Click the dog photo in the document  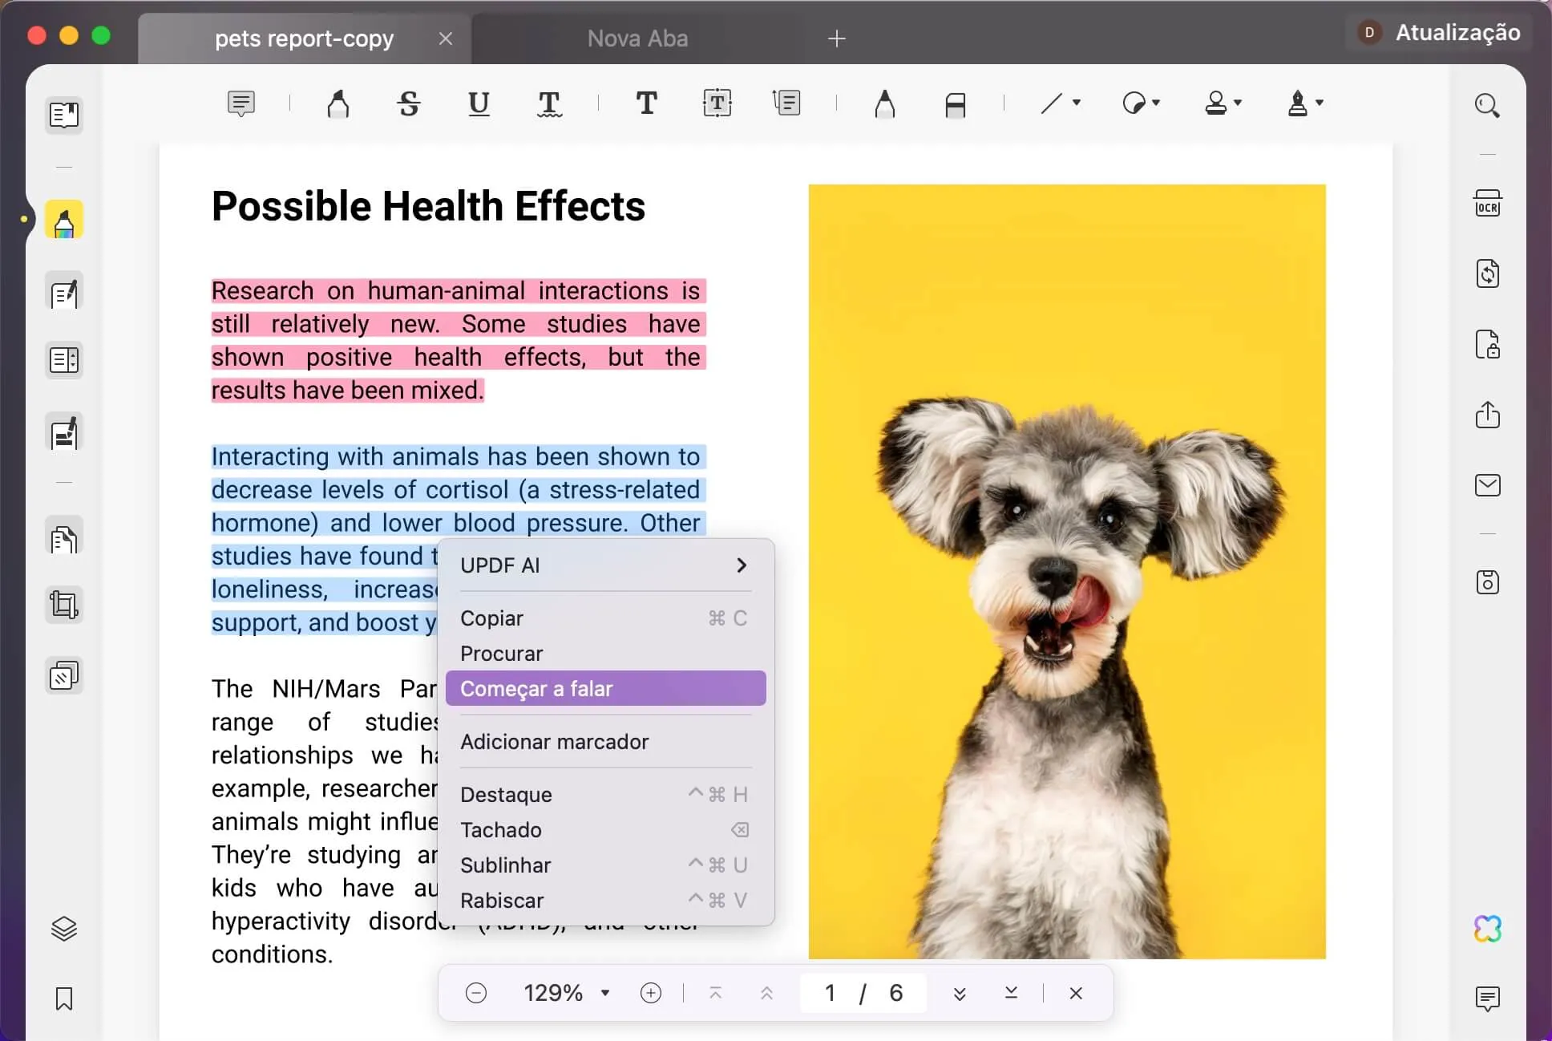point(1067,571)
